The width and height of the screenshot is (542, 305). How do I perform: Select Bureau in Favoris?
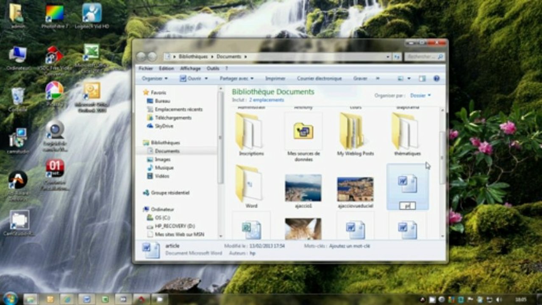pyautogui.click(x=158, y=101)
